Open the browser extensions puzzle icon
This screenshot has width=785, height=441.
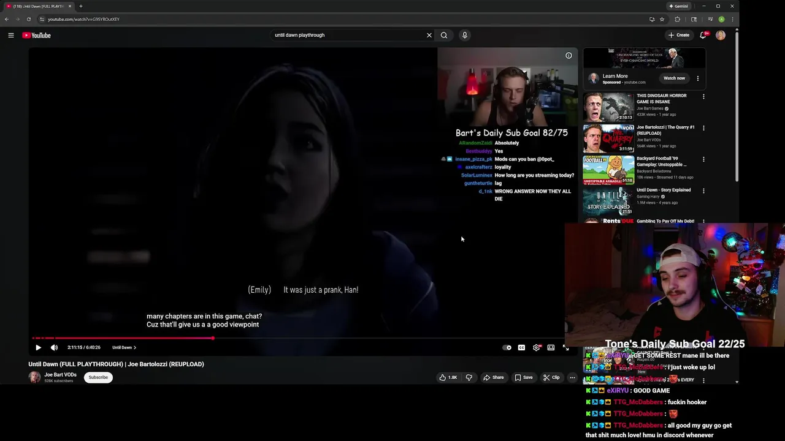(678, 19)
